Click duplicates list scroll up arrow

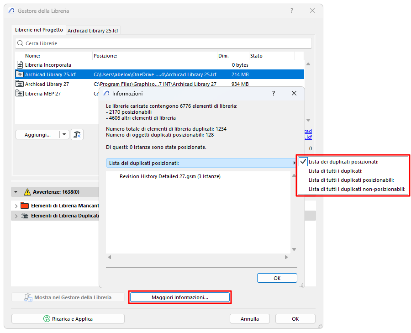pyautogui.click(x=294, y=175)
